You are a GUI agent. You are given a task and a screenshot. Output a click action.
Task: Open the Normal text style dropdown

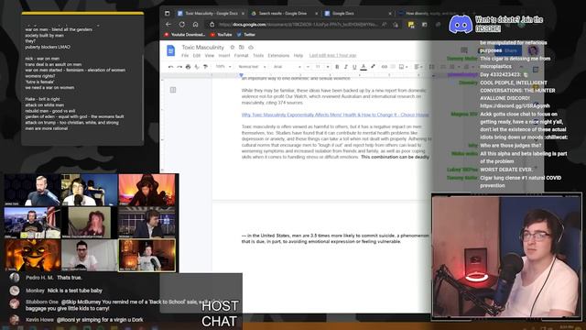252,67
